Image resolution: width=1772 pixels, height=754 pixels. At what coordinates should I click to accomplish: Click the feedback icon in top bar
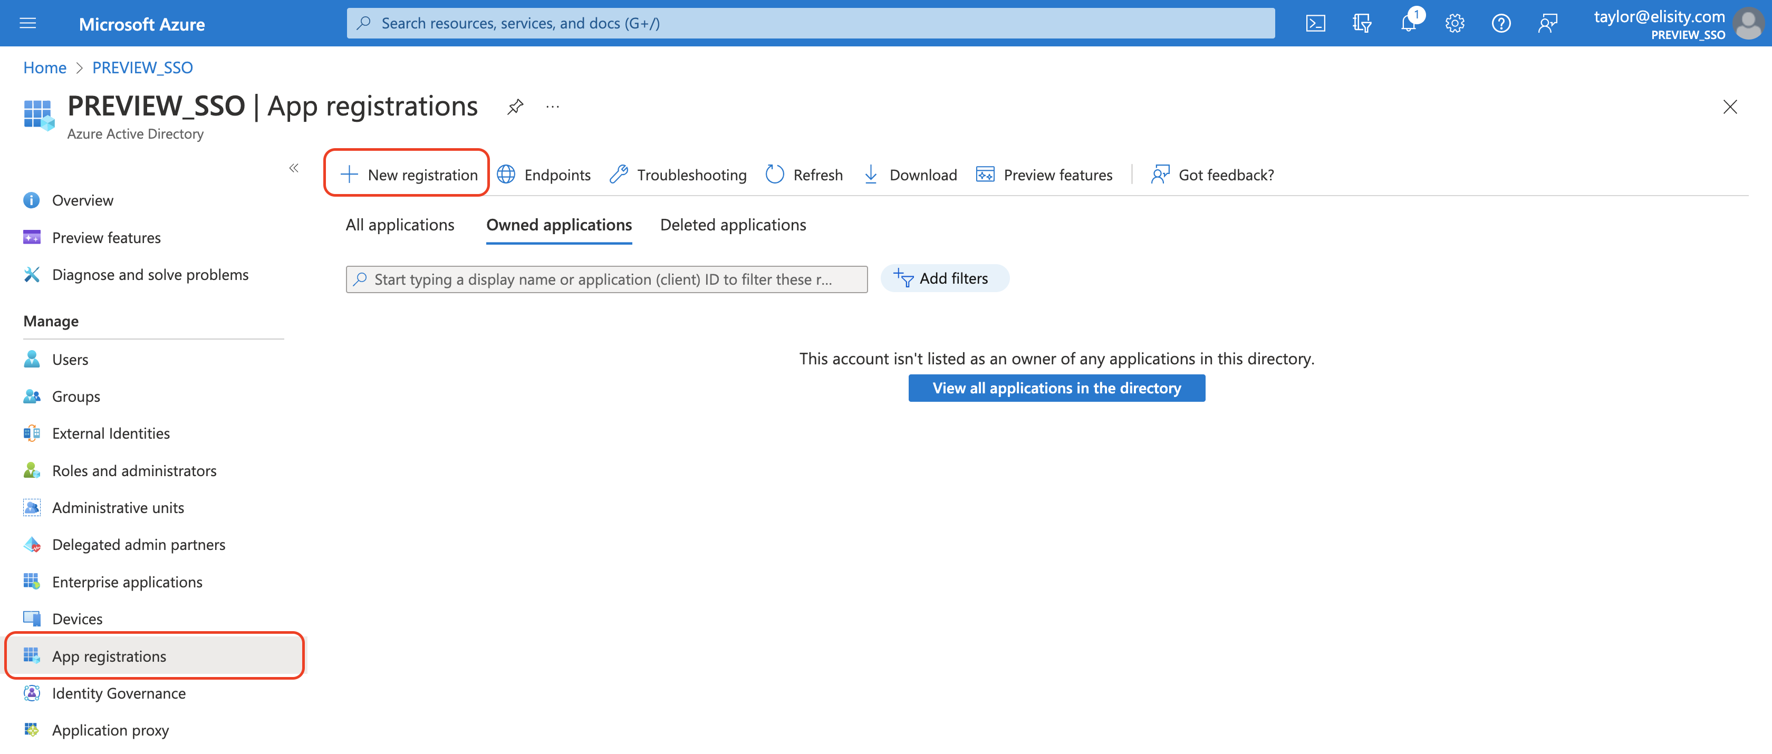click(x=1547, y=24)
